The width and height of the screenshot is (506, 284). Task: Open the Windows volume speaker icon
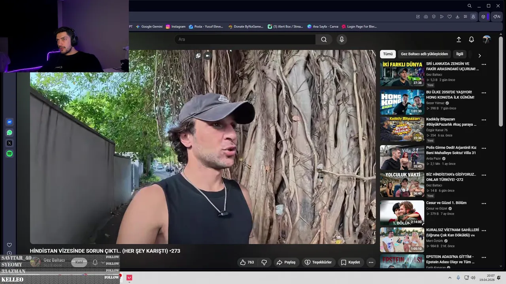click(x=473, y=278)
